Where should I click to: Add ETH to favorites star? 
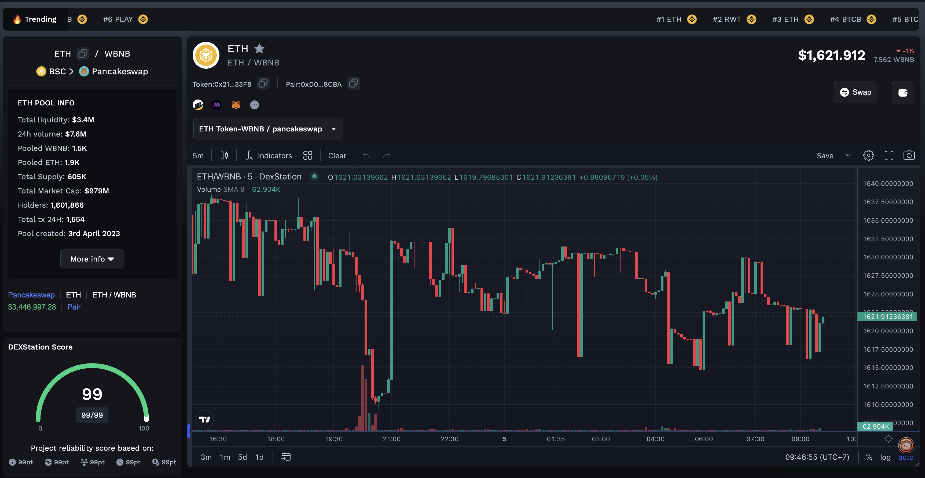point(259,49)
